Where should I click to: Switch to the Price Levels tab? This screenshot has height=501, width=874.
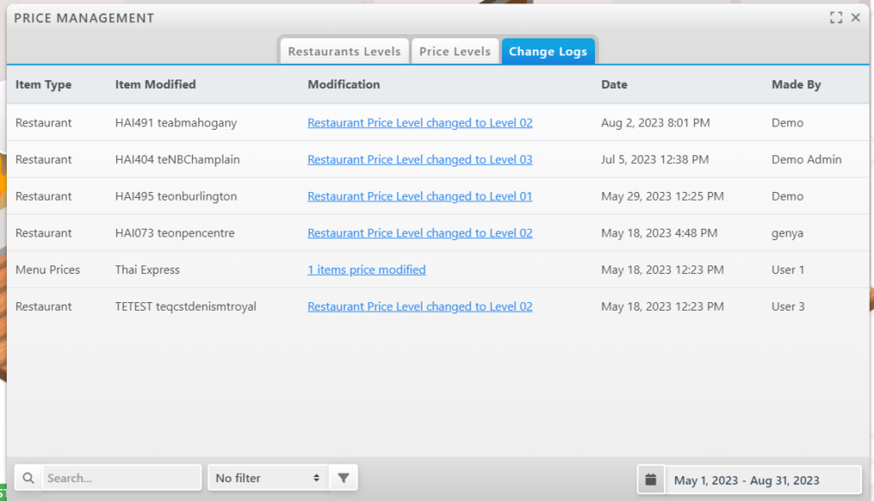[x=455, y=51]
